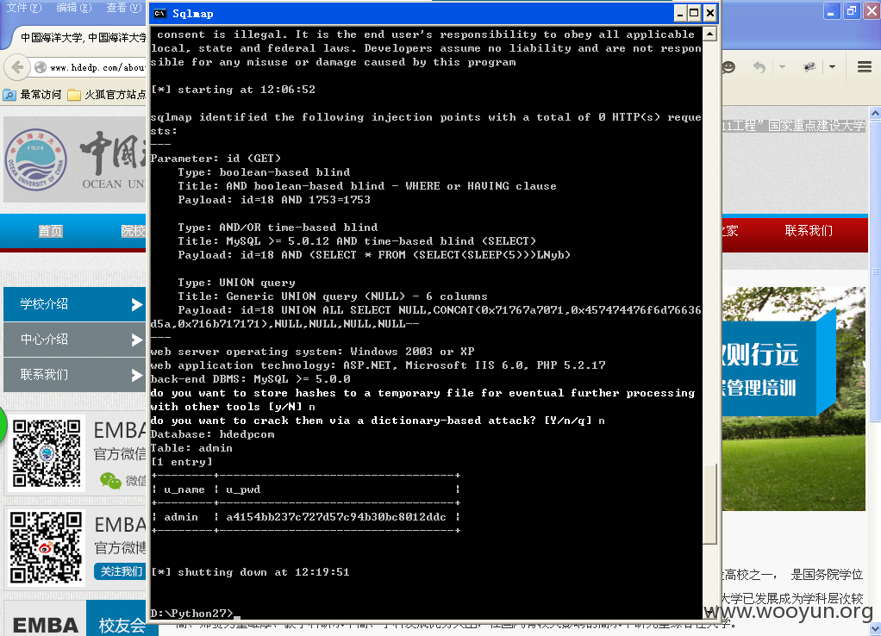This screenshot has height=636, width=881.
Task: Click the site globe icon in address bar
Action: 41,67
